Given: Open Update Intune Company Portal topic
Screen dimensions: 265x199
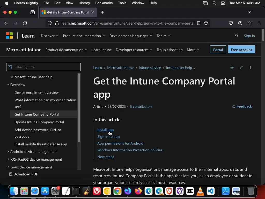Looking at the screenshot, I should 39,122.
